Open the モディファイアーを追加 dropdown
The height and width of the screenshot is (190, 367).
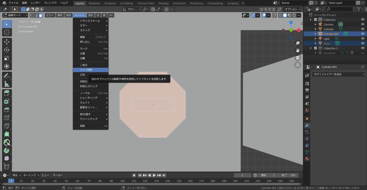pos(339,74)
